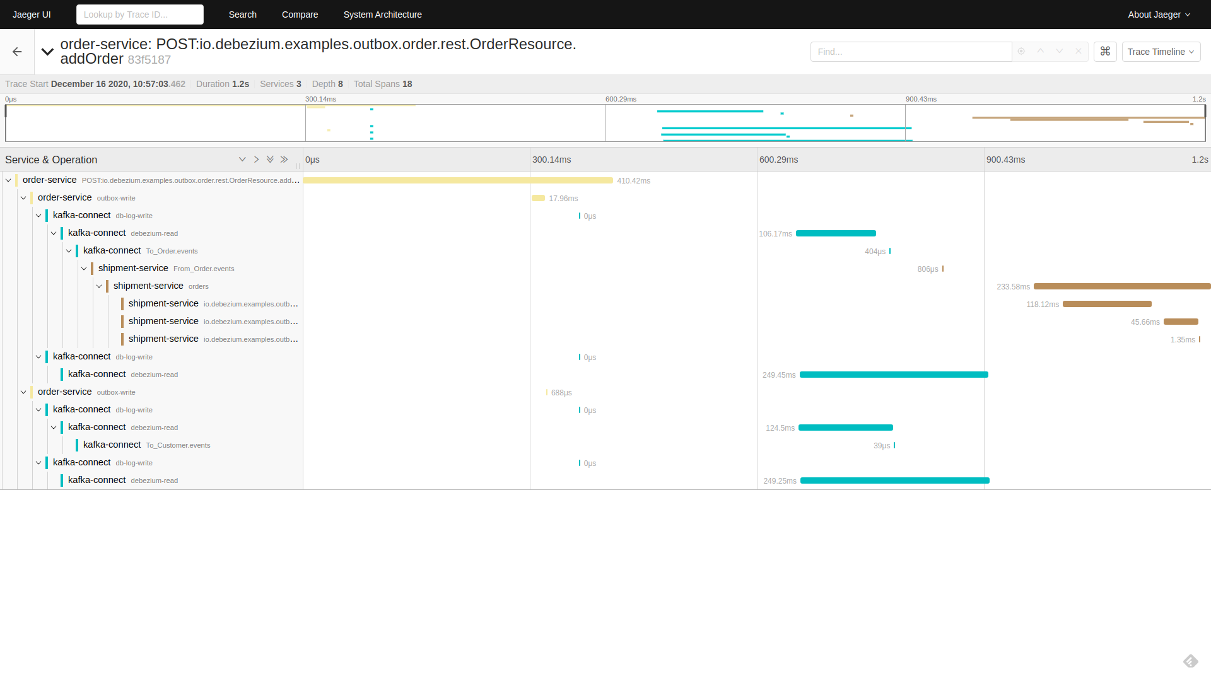Click the 233.58ms shipment-service orders span bar

1121,286
